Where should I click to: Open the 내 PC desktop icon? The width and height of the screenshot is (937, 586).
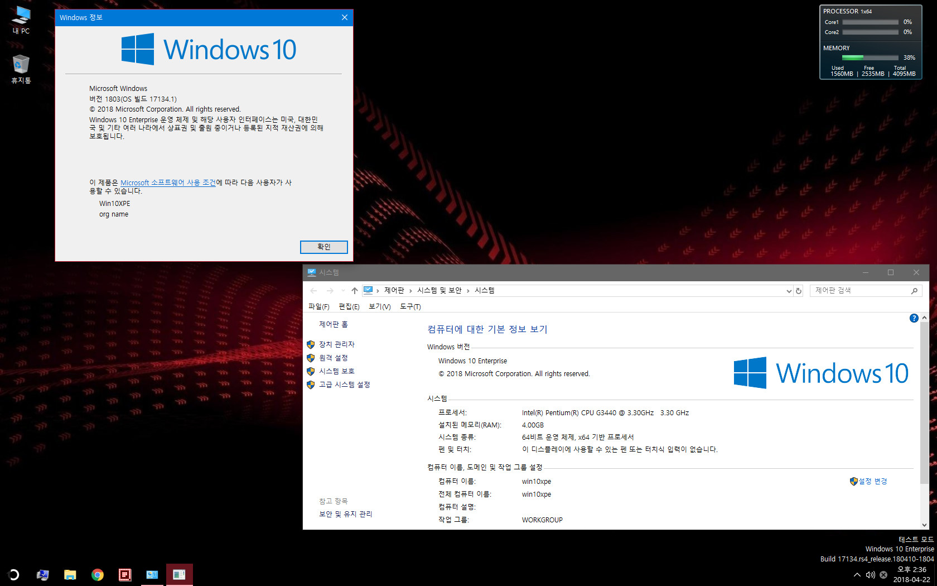click(21, 20)
